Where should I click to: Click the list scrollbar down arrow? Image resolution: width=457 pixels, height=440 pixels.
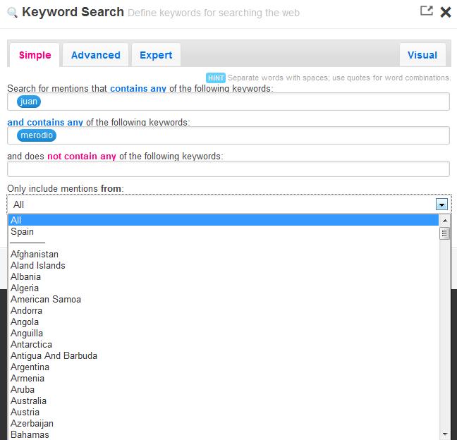point(445,434)
